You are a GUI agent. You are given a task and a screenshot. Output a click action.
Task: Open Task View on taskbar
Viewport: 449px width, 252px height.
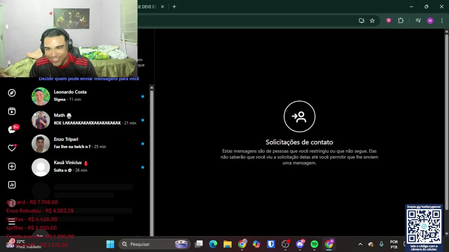[199, 244]
